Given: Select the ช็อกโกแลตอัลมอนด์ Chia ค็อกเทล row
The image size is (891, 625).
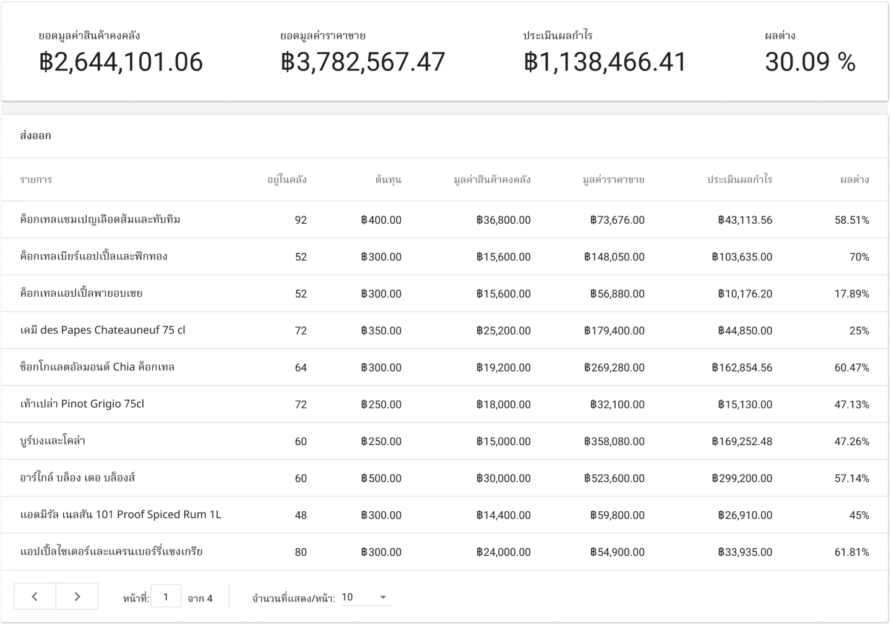Looking at the screenshot, I should pos(97,367).
